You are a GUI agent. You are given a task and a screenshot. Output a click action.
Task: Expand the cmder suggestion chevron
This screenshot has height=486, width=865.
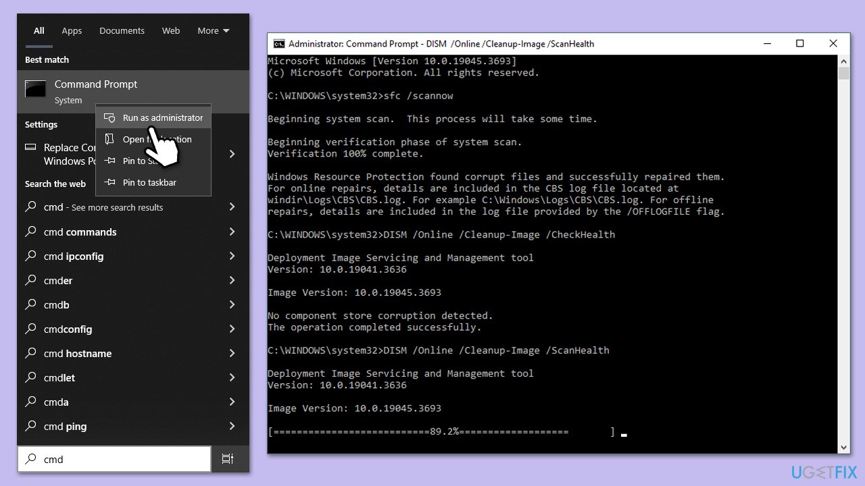click(x=232, y=281)
